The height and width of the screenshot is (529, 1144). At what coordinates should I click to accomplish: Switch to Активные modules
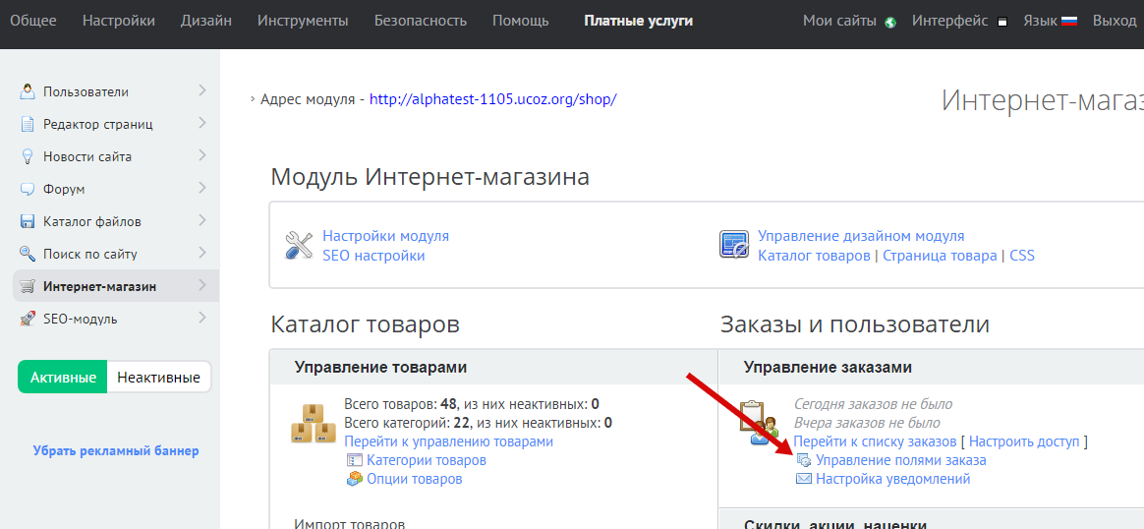pos(63,378)
